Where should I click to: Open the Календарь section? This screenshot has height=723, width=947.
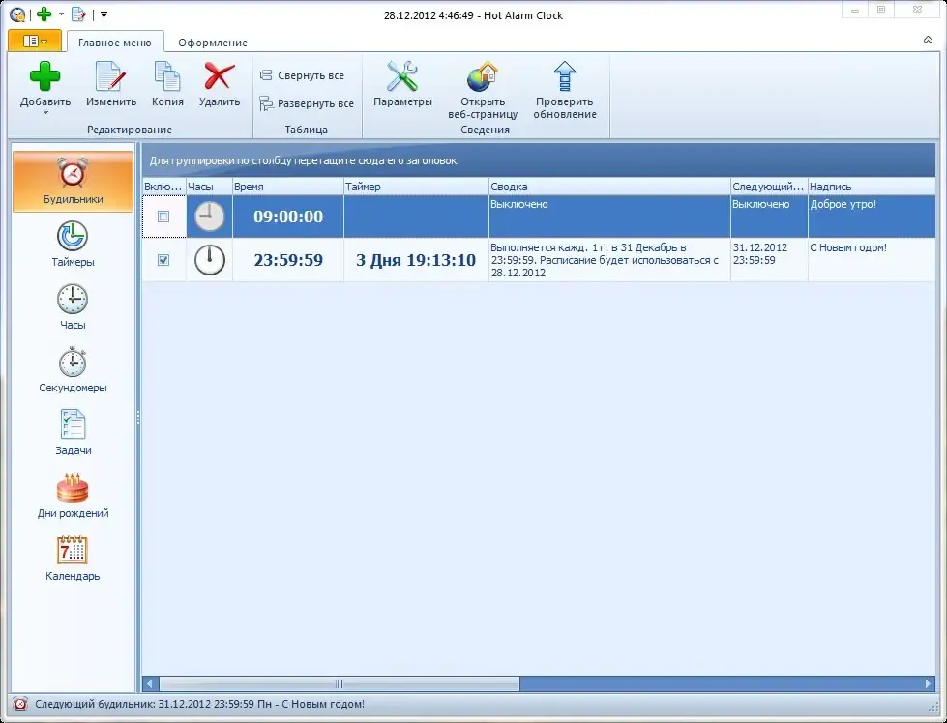pos(73,558)
